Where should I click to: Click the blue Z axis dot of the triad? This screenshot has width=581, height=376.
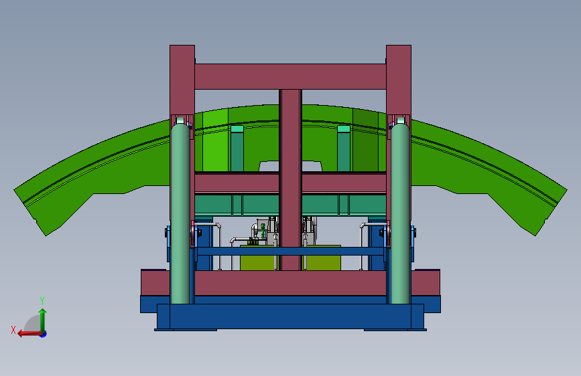click(x=44, y=335)
